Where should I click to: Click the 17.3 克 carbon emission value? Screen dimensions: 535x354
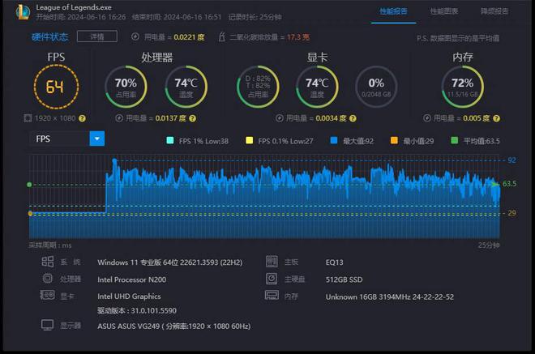[x=298, y=36]
